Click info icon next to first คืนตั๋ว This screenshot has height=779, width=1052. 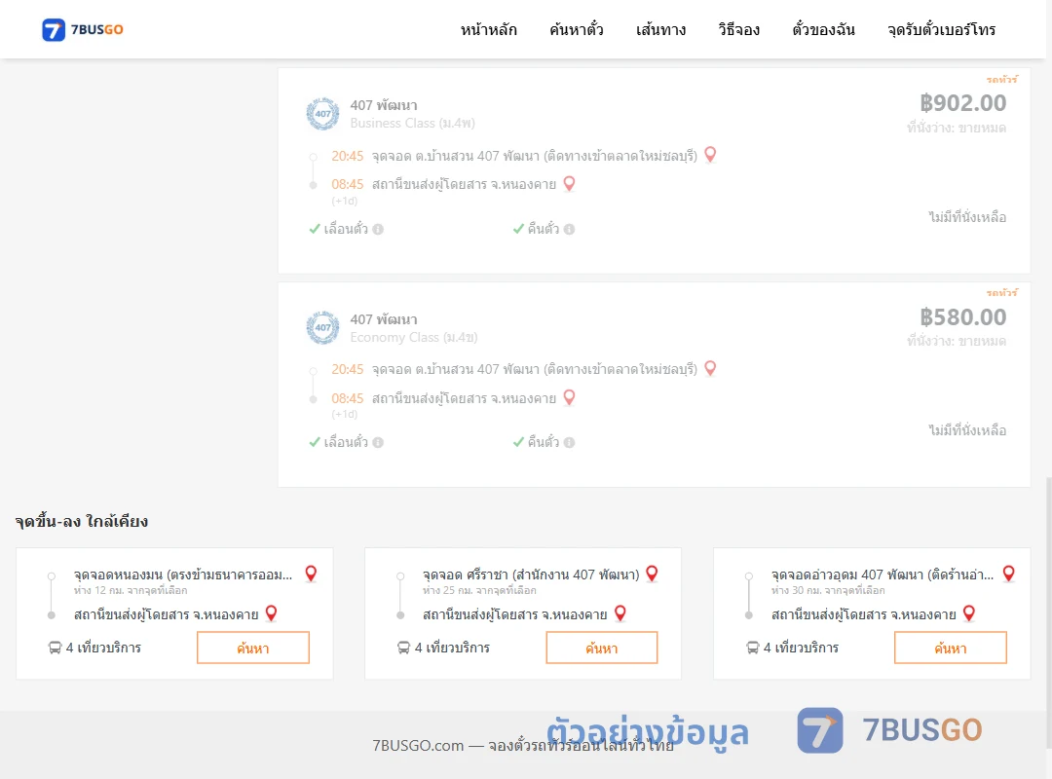tap(570, 230)
